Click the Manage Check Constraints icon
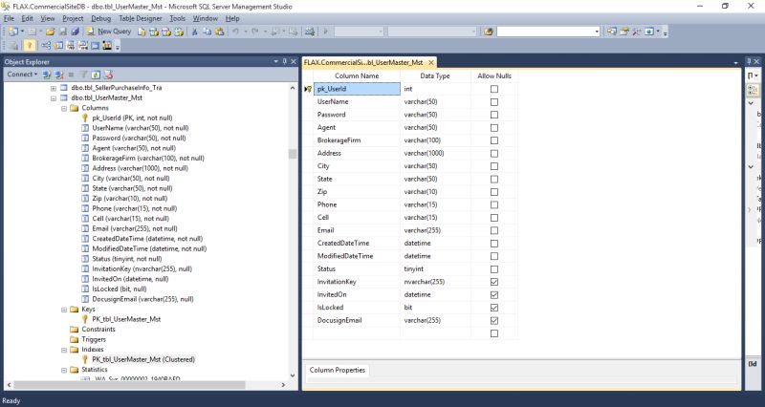This screenshot has height=407, width=765. 95,46
